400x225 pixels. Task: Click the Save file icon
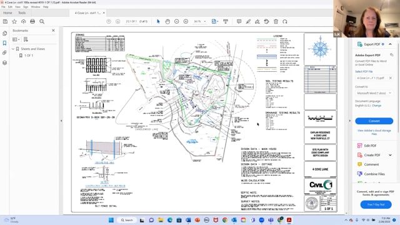click(x=5, y=22)
